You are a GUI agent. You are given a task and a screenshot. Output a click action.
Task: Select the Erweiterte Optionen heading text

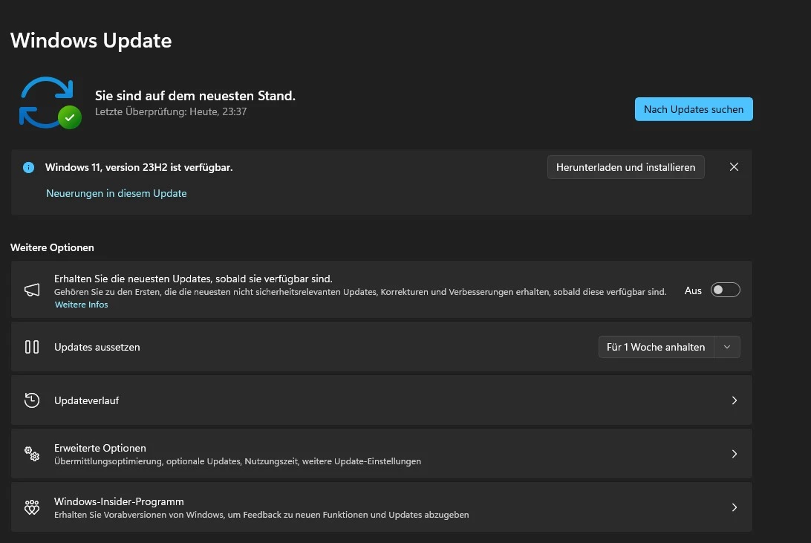[x=100, y=448]
